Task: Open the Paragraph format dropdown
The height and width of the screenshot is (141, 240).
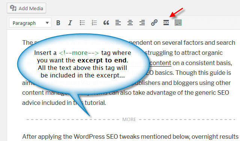Action: (x=30, y=23)
